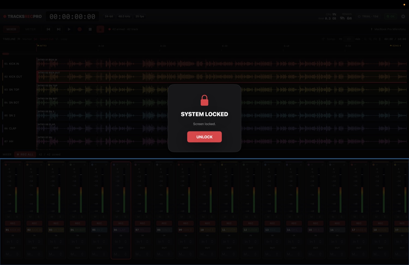Open the OUT dropdown on channel 03
Viewport: 409px width, 265px height.
(56, 254)
